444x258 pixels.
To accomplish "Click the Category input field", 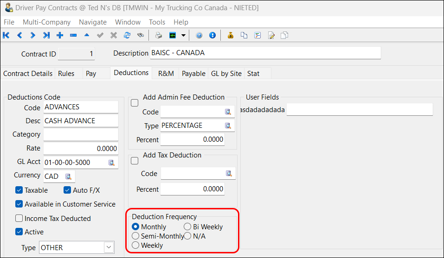I will [x=81, y=135].
